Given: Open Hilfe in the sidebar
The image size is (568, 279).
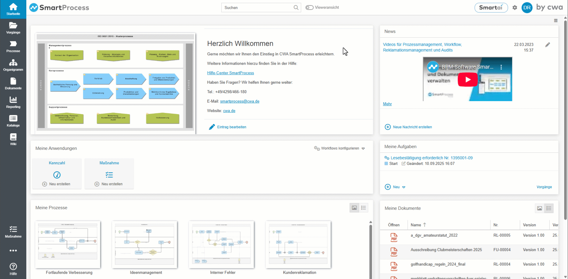Looking at the screenshot, I should click(x=13, y=269).
